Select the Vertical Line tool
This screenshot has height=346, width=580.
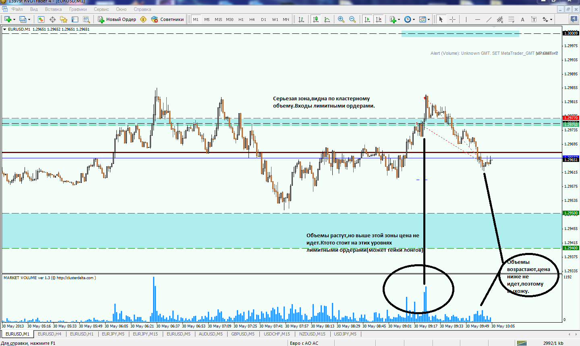pyautogui.click(x=466, y=19)
